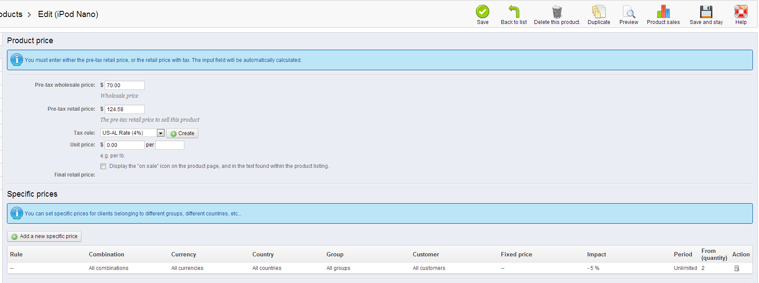Click the Customer column header
This screenshot has width=759, height=283.
426,254
